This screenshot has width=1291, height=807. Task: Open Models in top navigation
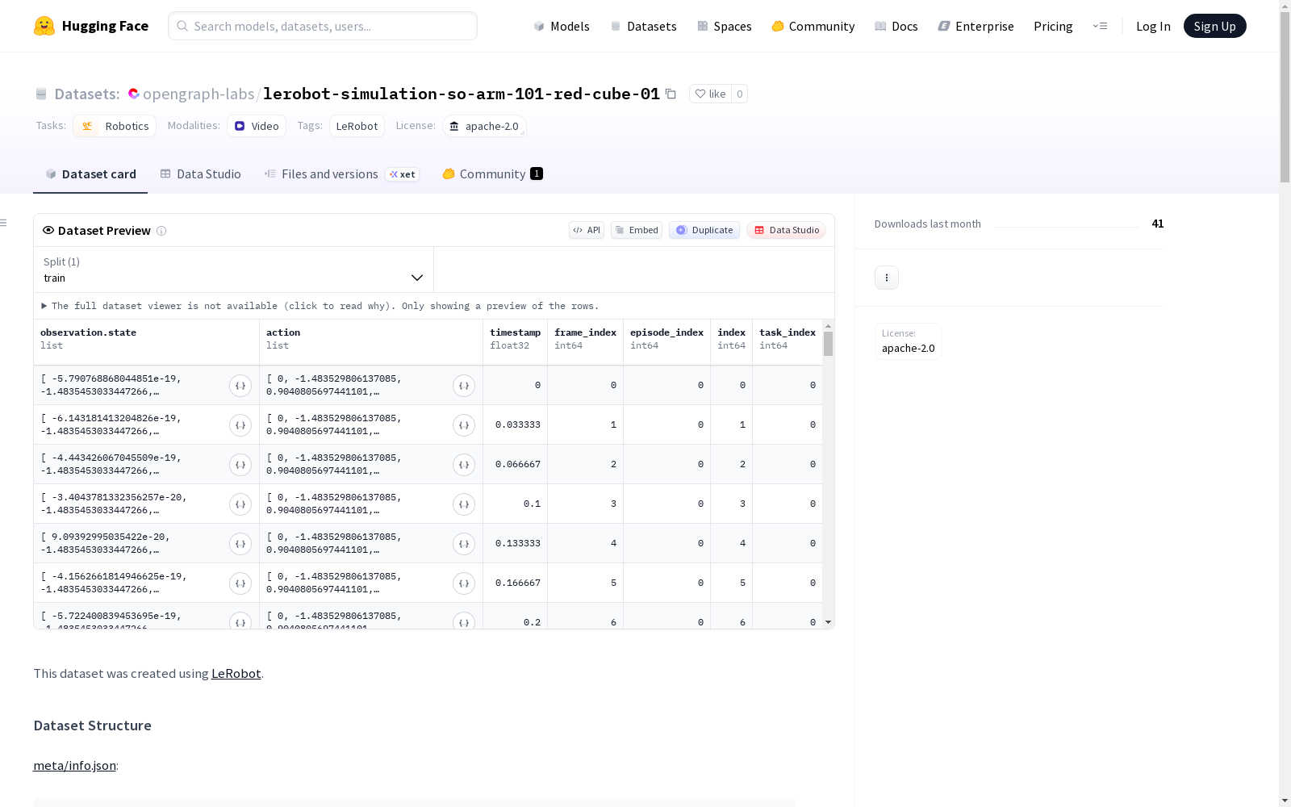[562, 26]
